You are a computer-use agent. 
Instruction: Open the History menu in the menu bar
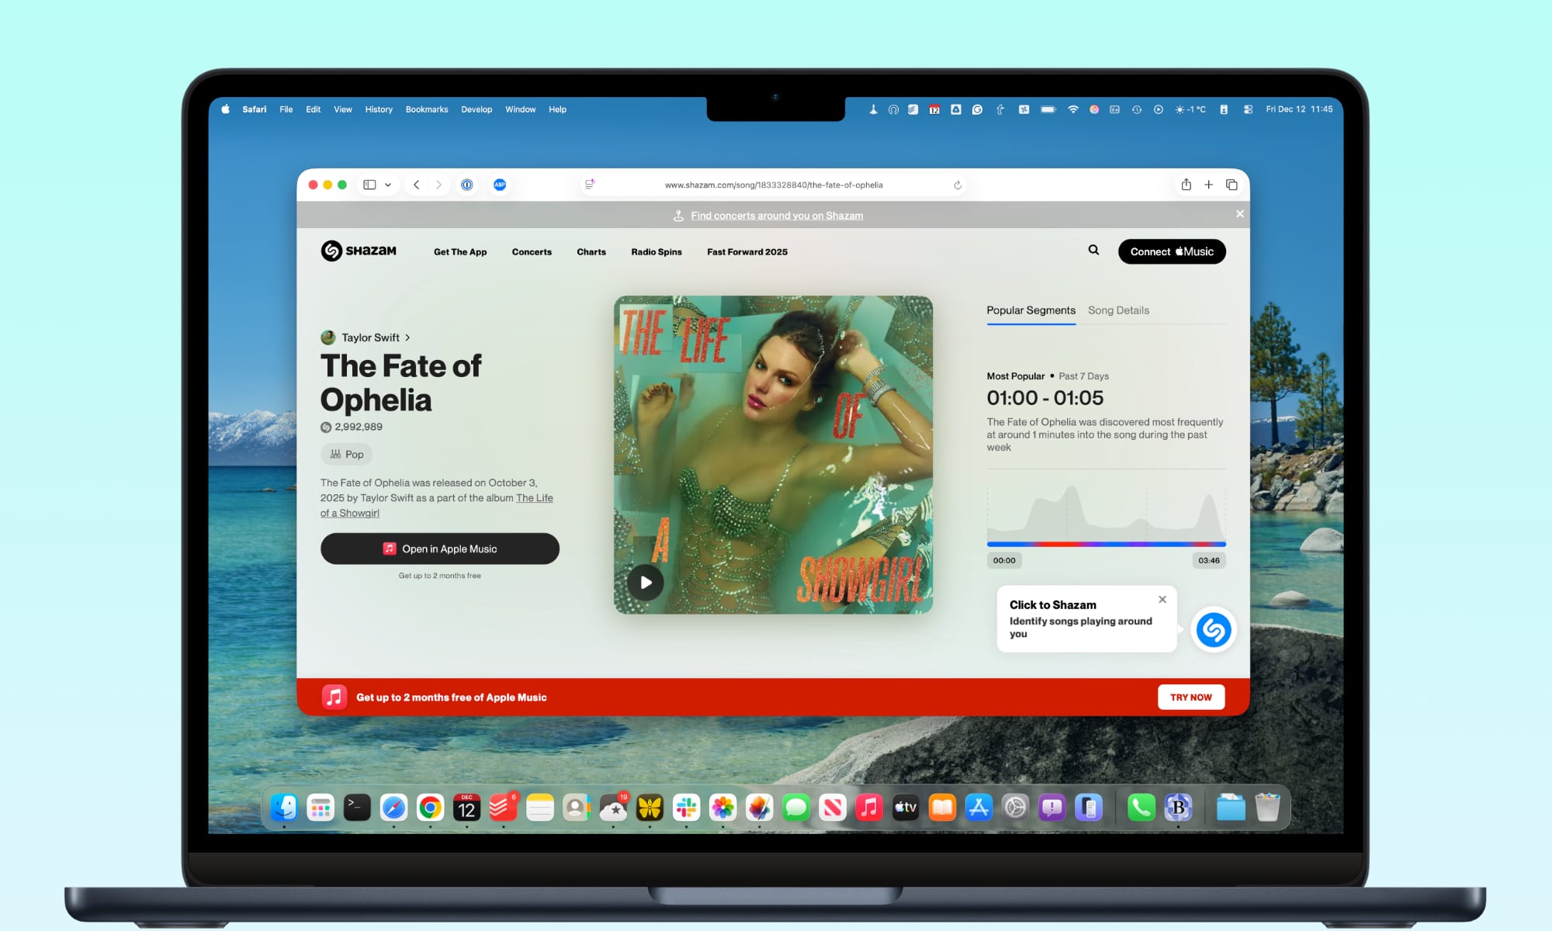click(379, 109)
